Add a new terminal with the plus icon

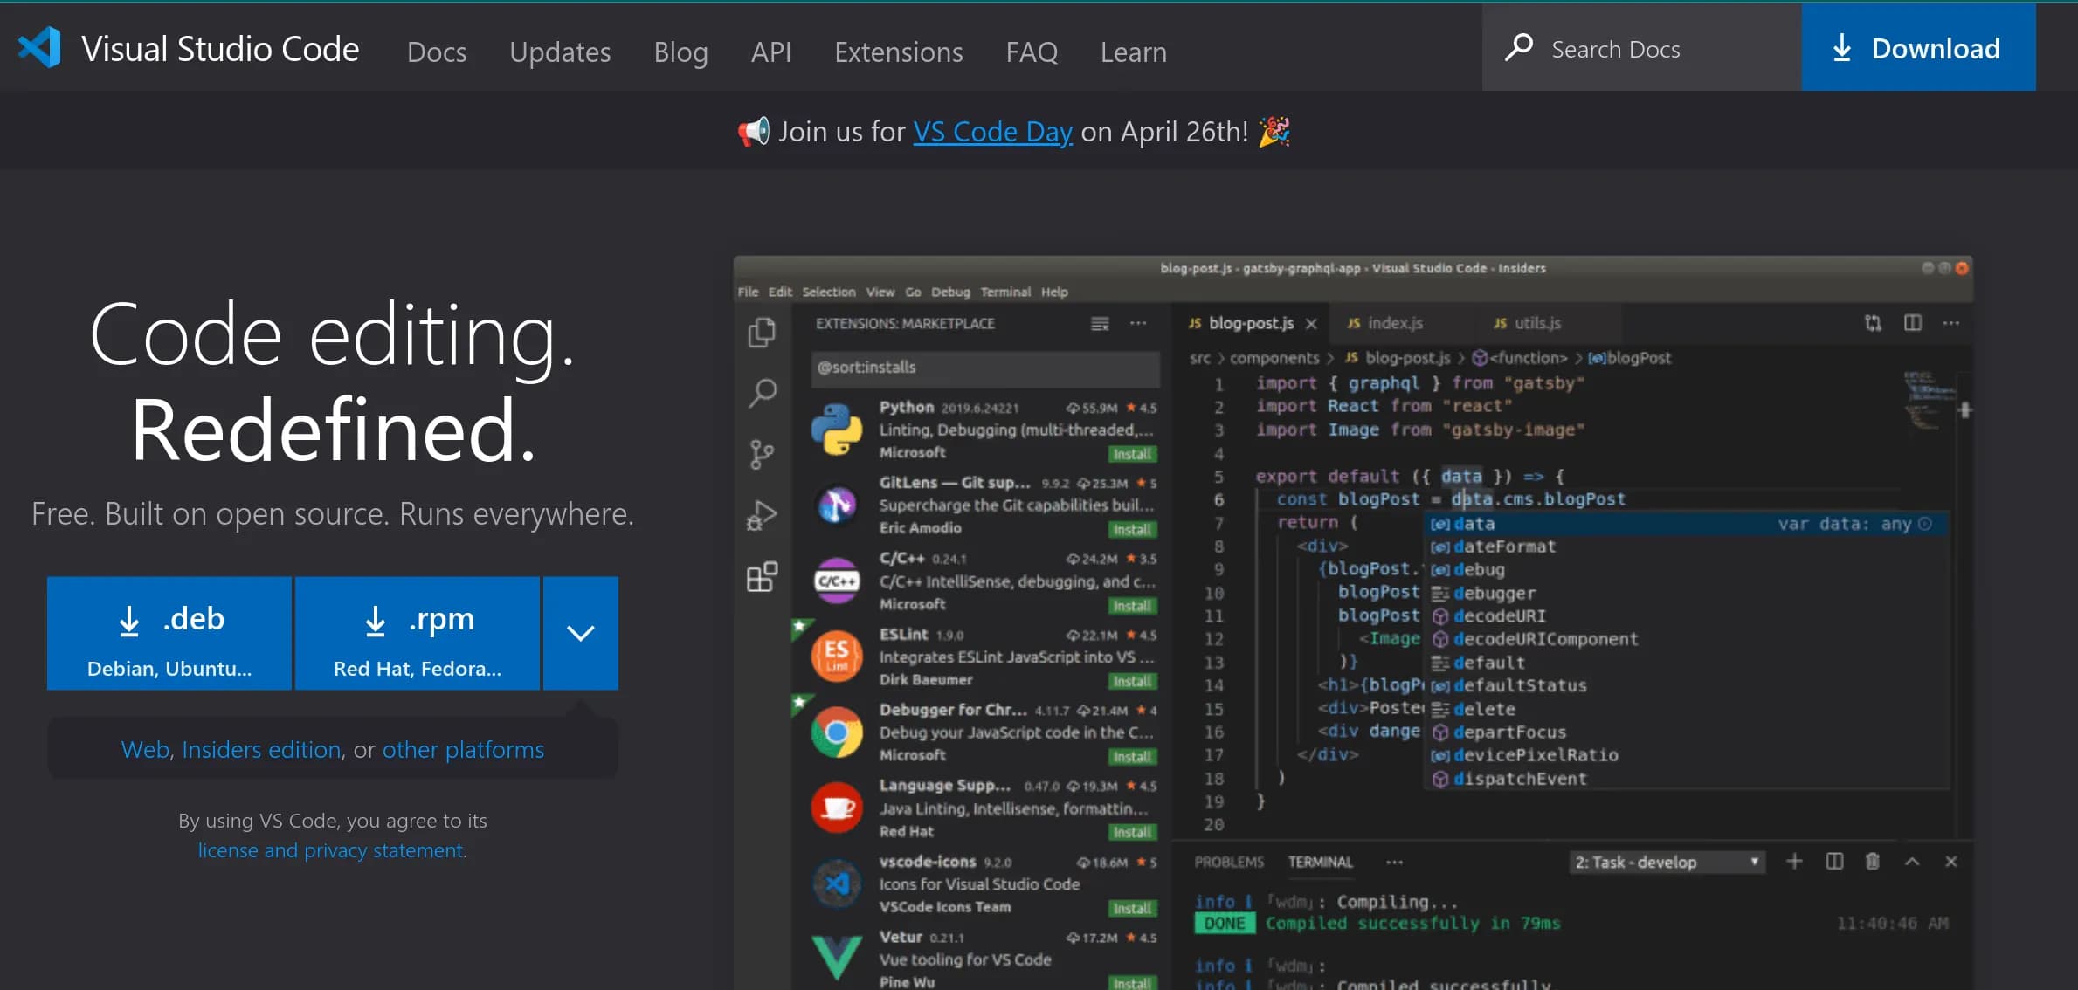click(x=1794, y=862)
